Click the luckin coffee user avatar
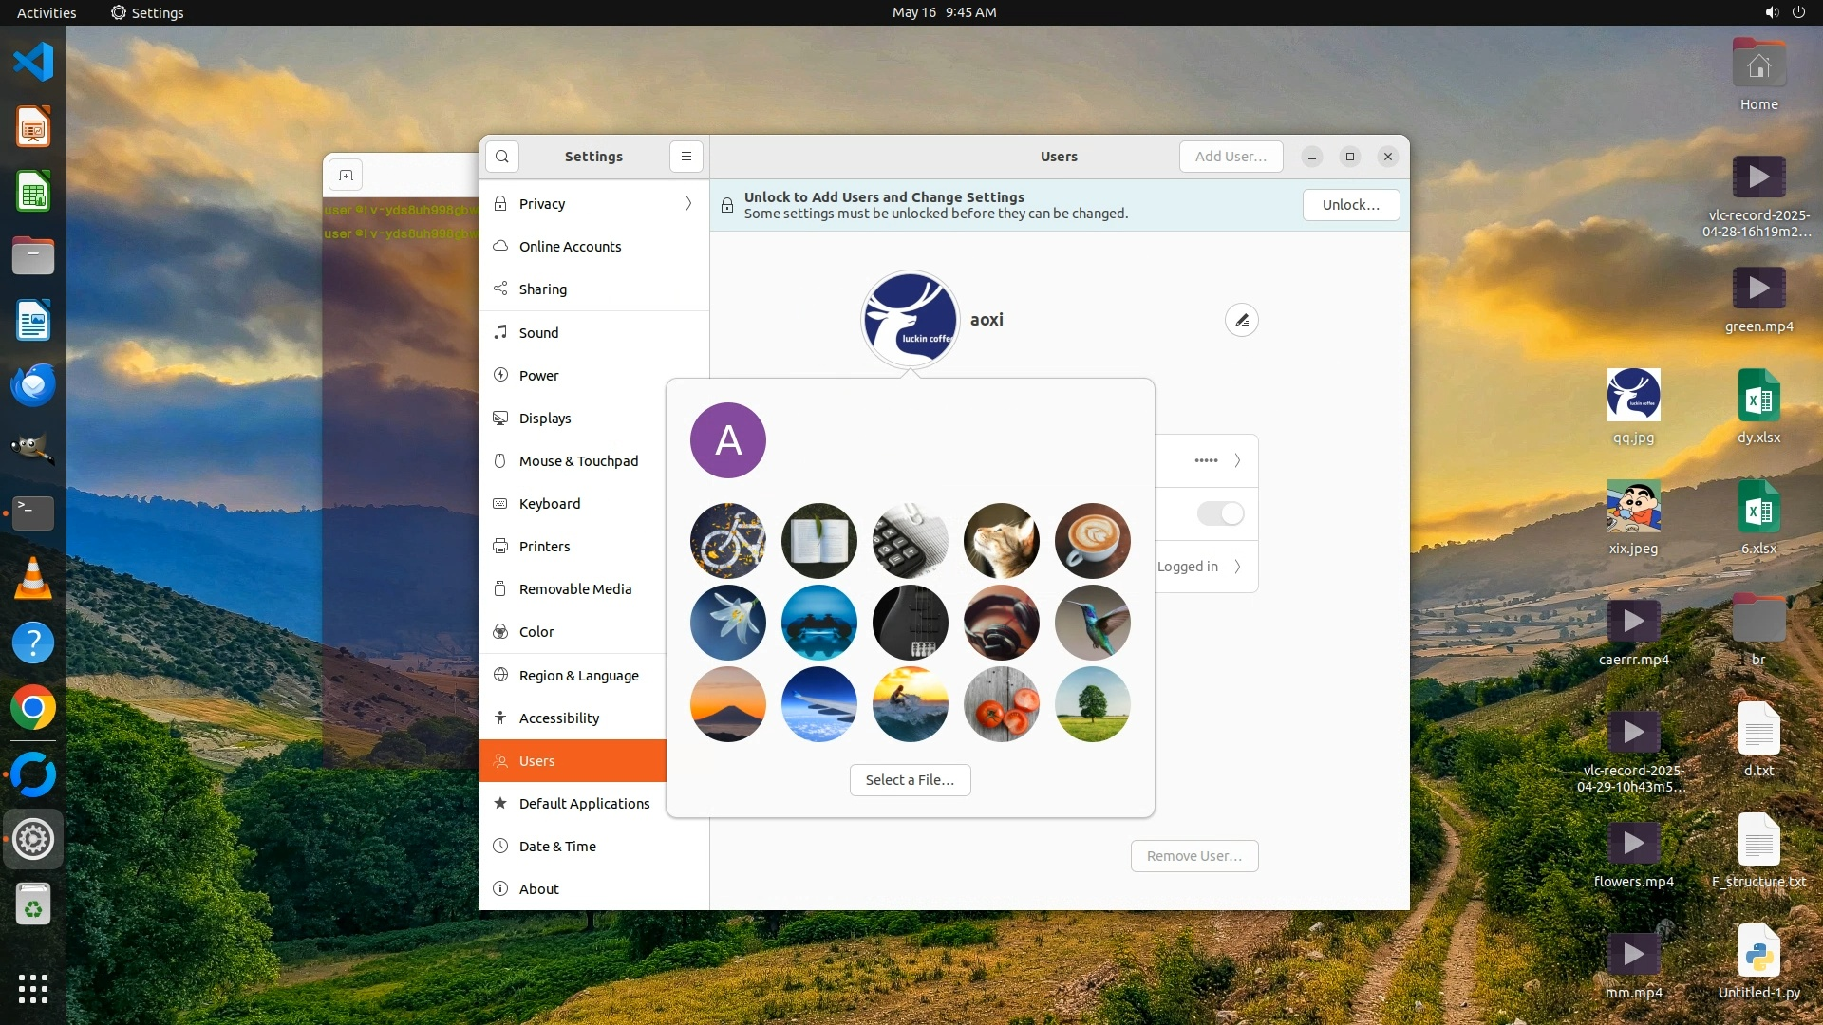 coord(910,320)
